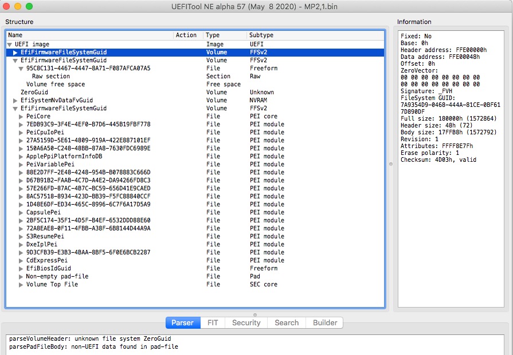The width and height of the screenshot is (513, 355).
Task: Select the ZeroGuid volume row
Action: pyautogui.click(x=195, y=93)
